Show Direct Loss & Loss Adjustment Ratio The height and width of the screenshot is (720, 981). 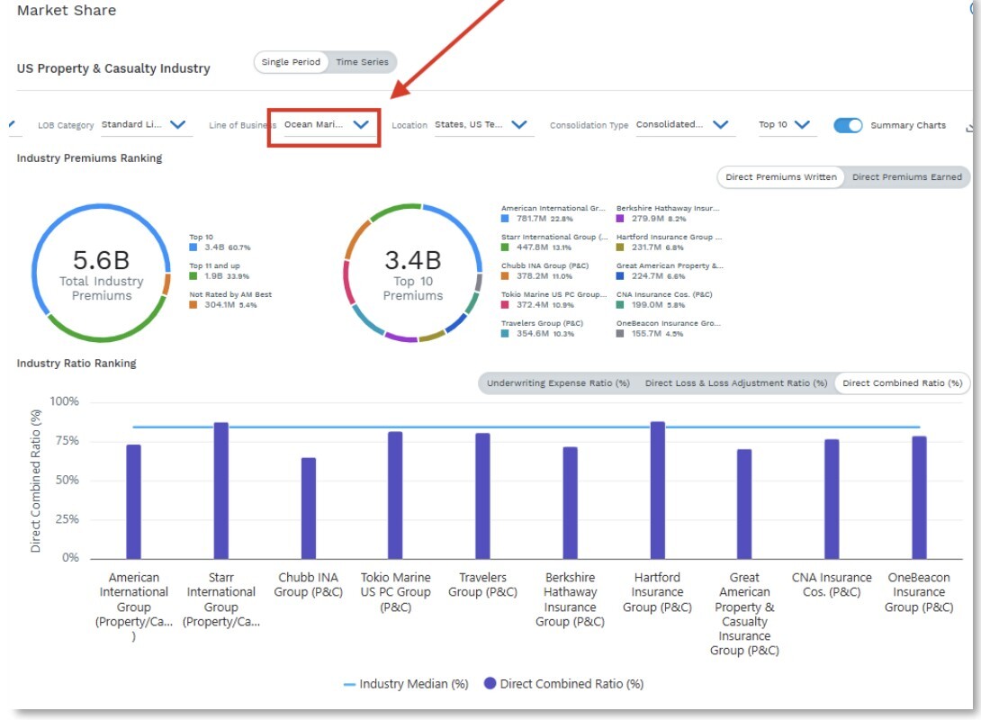pyautogui.click(x=735, y=383)
